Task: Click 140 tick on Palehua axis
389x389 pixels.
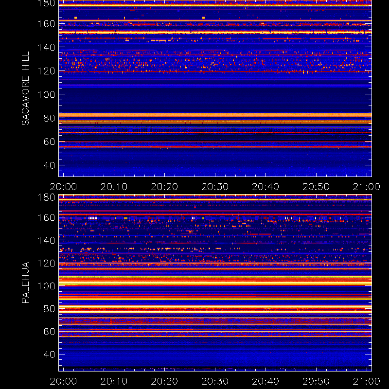Action: tap(46, 240)
